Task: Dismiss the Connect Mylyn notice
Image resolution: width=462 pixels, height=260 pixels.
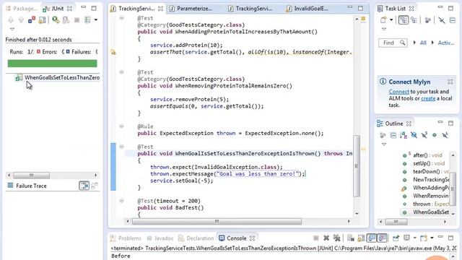Action: tap(450, 82)
